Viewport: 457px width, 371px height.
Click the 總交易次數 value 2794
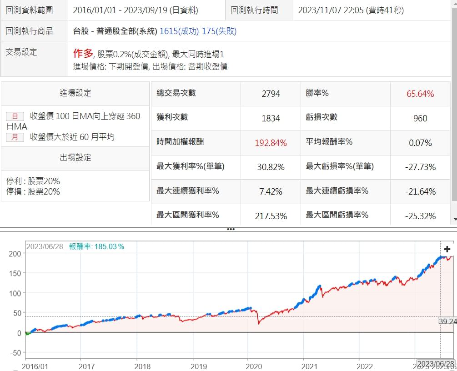[x=271, y=94]
